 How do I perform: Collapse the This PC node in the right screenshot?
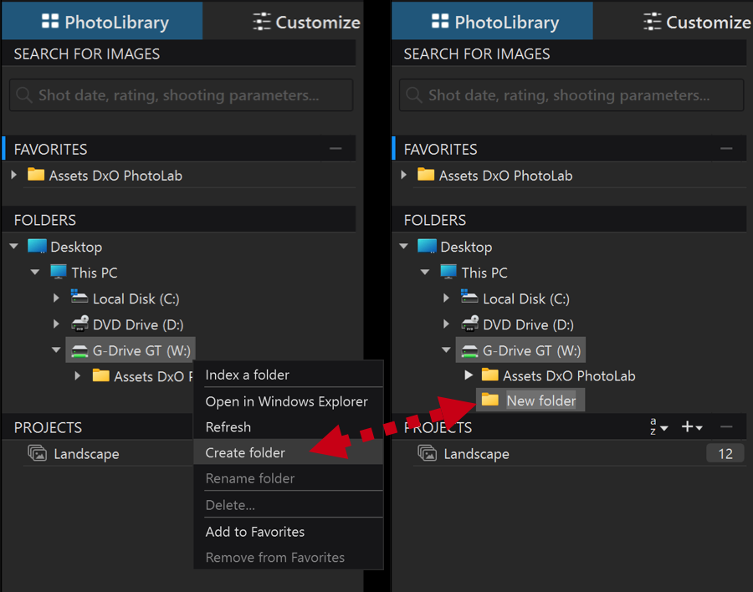coord(425,273)
